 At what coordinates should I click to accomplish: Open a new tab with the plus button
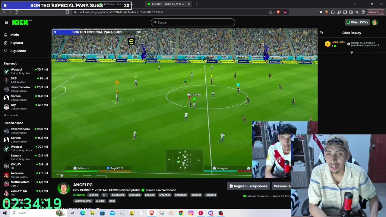(196, 4)
